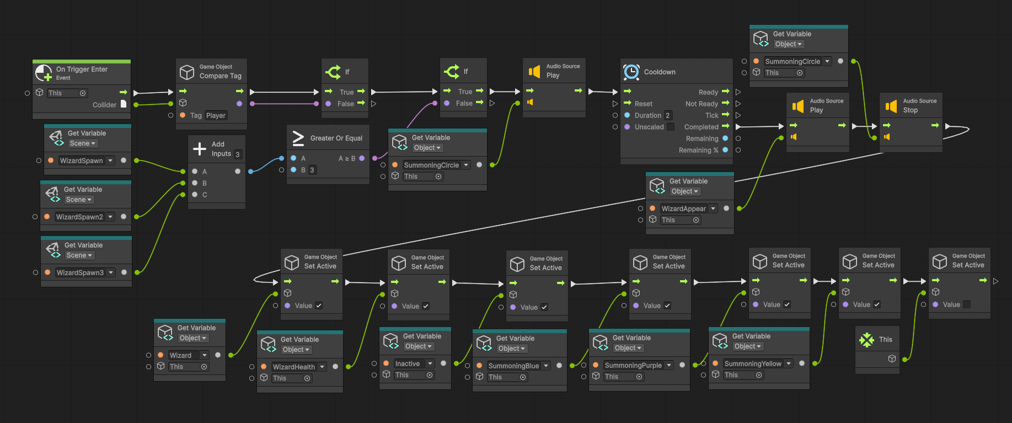The width and height of the screenshot is (1012, 423).
Task: Click the WizardAppear Get Variable icon
Action: [657, 186]
